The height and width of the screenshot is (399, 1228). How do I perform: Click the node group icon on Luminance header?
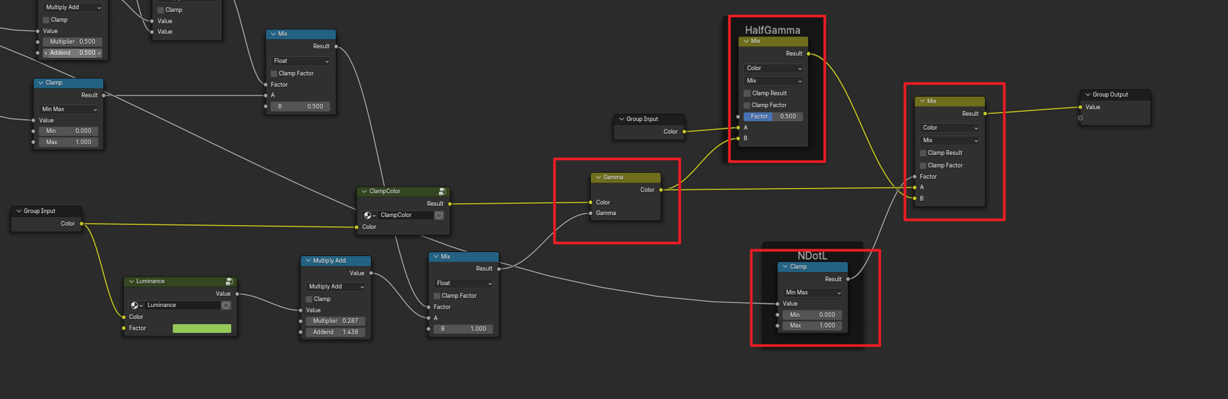229,281
